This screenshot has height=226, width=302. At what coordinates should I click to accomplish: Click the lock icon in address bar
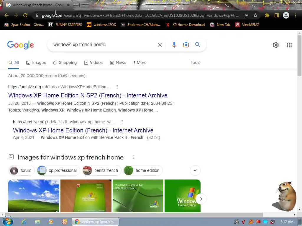(x=37, y=15)
